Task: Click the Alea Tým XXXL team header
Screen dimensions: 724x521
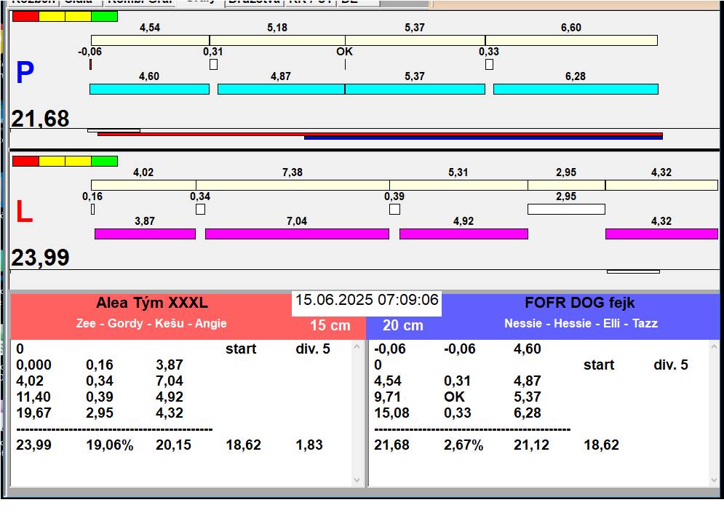Action: (x=151, y=303)
